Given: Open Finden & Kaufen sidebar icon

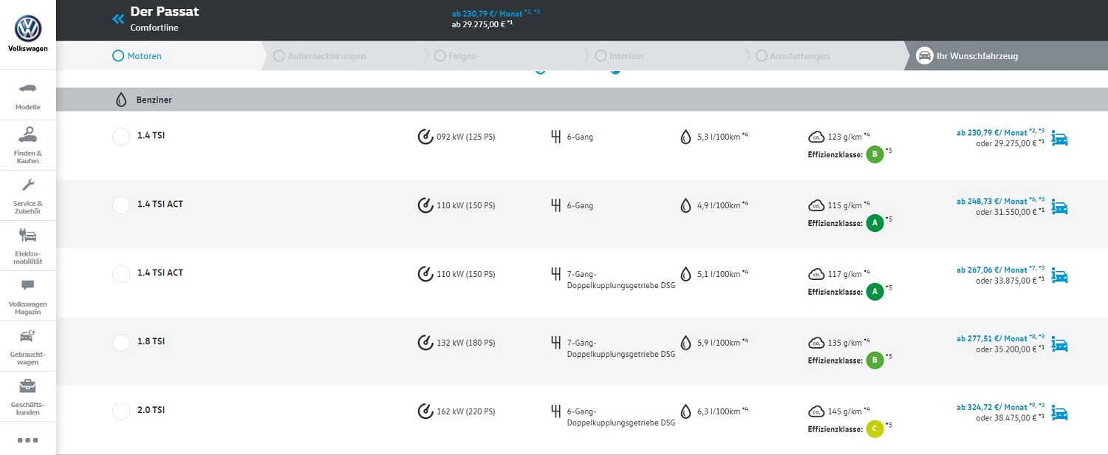Looking at the screenshot, I should pos(28,135).
